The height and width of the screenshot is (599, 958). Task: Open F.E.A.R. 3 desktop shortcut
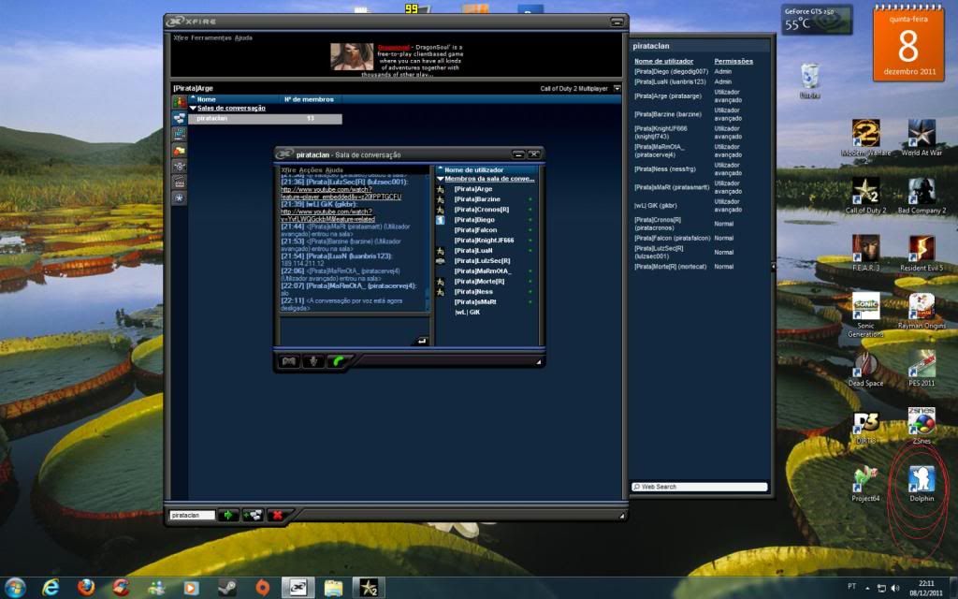pyautogui.click(x=865, y=253)
